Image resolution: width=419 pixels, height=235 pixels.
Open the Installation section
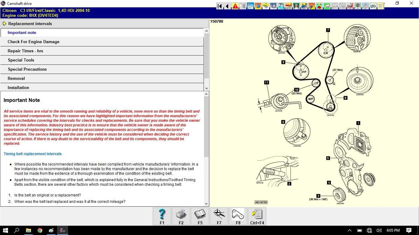point(102,87)
